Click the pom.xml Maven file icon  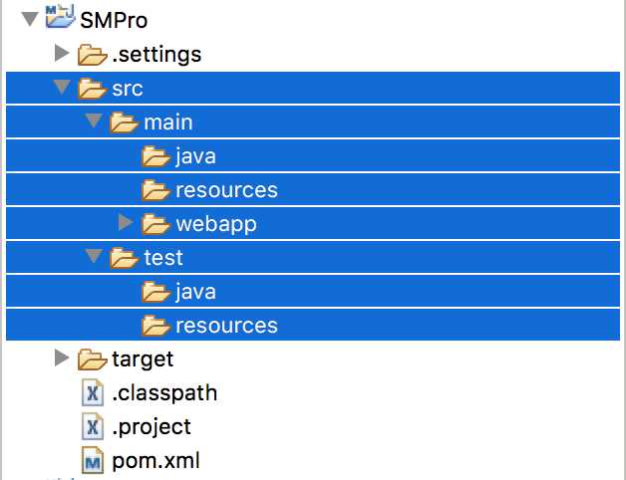pyautogui.click(x=92, y=461)
